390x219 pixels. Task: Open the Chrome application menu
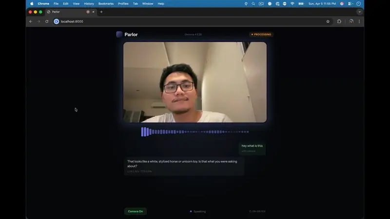click(43, 4)
